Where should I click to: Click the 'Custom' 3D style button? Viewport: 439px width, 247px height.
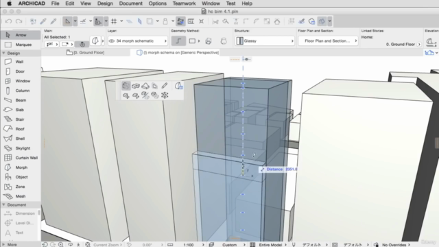pyautogui.click(x=229, y=245)
